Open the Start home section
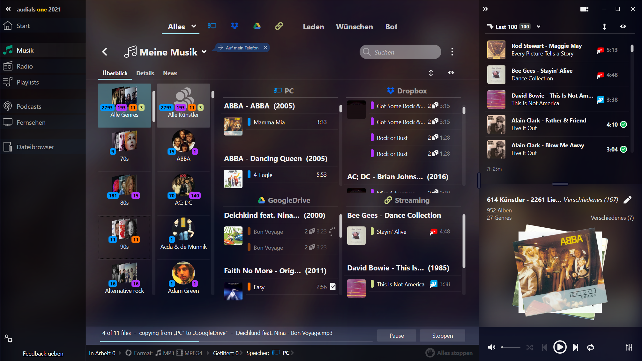This screenshot has width=642, height=361. click(x=43, y=26)
